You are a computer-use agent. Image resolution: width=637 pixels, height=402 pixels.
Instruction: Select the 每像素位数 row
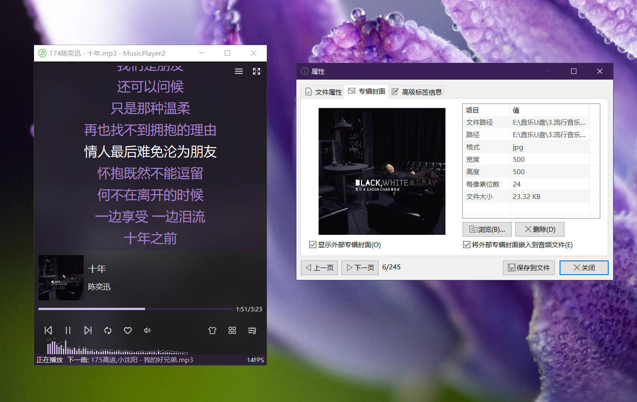526,184
